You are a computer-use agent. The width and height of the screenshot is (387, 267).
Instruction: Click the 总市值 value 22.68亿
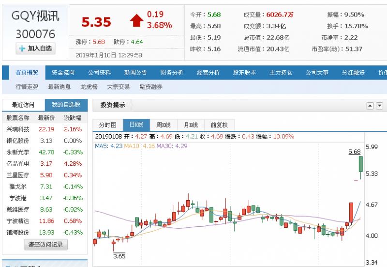pyautogui.click(x=278, y=38)
